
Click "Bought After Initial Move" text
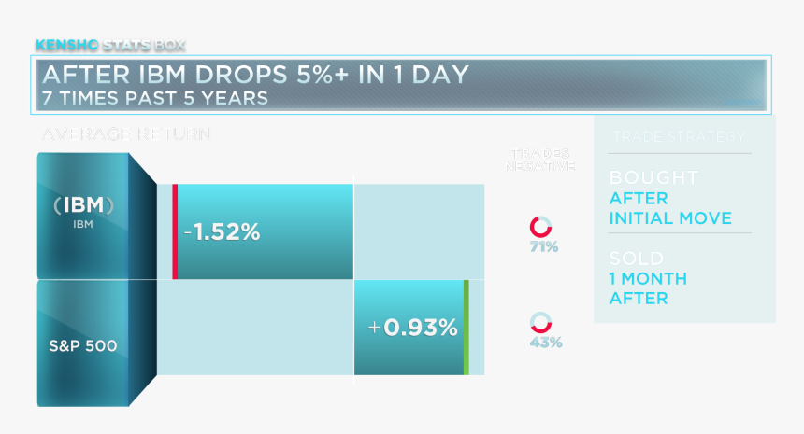pos(669,198)
